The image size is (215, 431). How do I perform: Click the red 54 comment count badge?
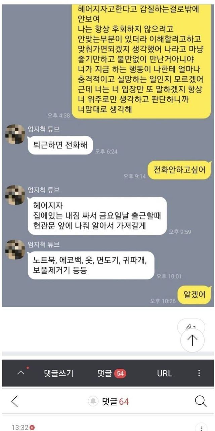coord(120,373)
